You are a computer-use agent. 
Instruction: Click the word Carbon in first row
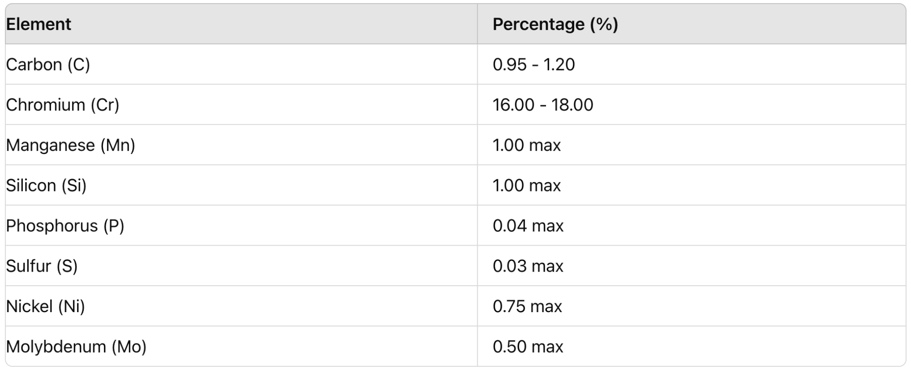(34, 64)
